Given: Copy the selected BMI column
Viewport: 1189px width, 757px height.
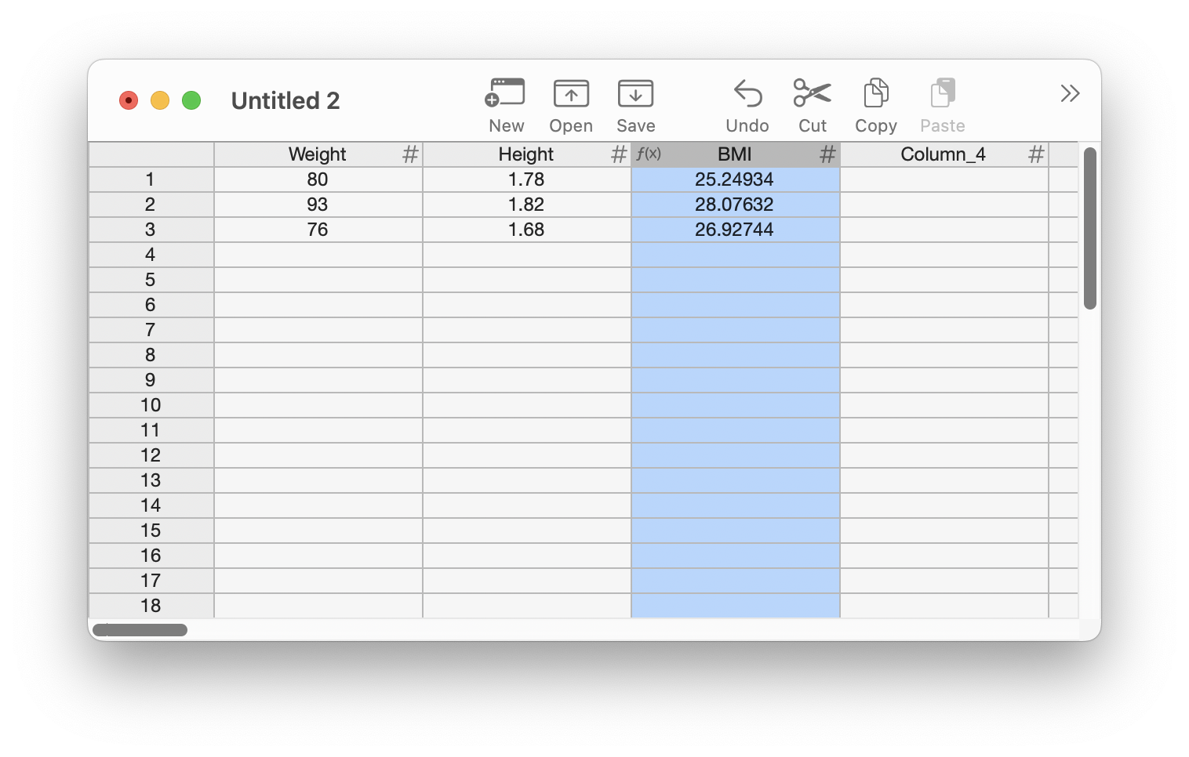Looking at the screenshot, I should point(875,93).
